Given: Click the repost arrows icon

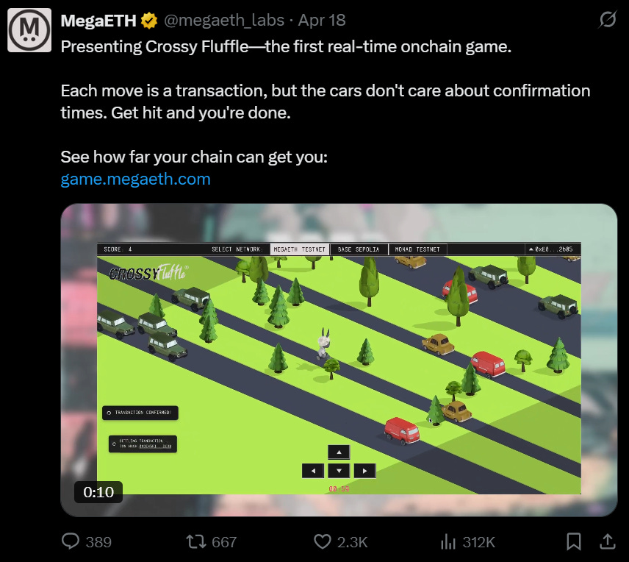Looking at the screenshot, I should [196, 541].
